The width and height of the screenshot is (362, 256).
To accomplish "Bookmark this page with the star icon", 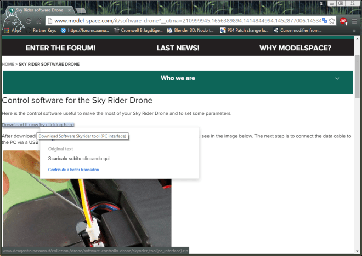I will (332, 21).
